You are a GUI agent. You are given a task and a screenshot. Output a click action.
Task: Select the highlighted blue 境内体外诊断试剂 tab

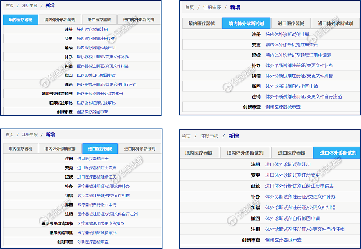click(246, 24)
